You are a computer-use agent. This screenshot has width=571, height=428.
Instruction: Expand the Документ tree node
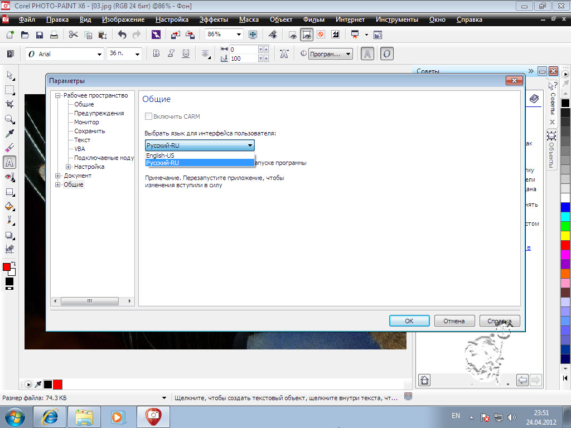58,176
